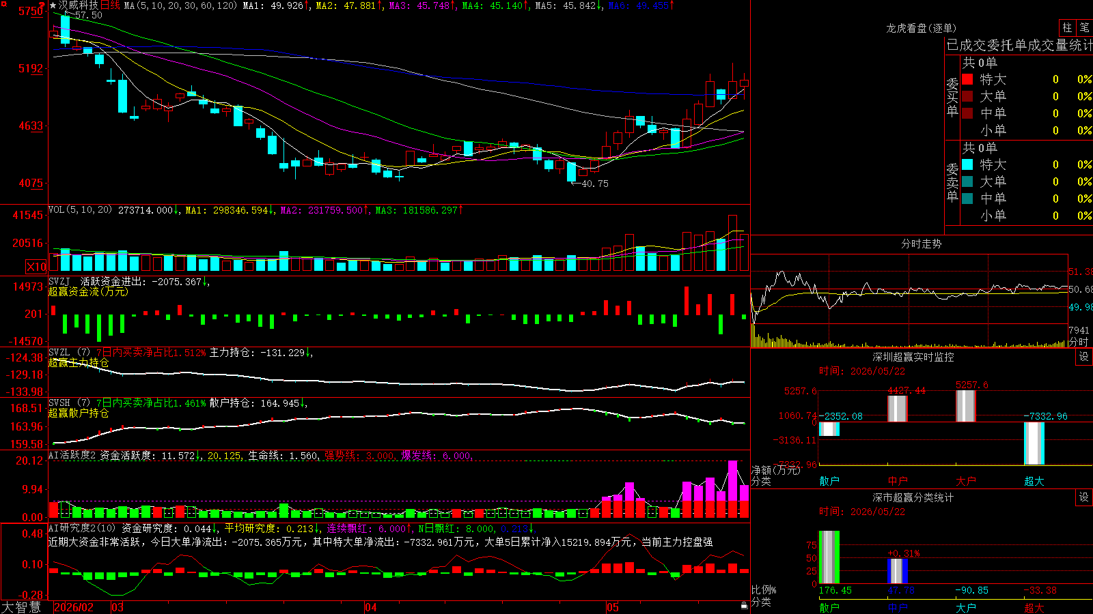
Task: Select the 日线 period label
Action: point(110,5)
